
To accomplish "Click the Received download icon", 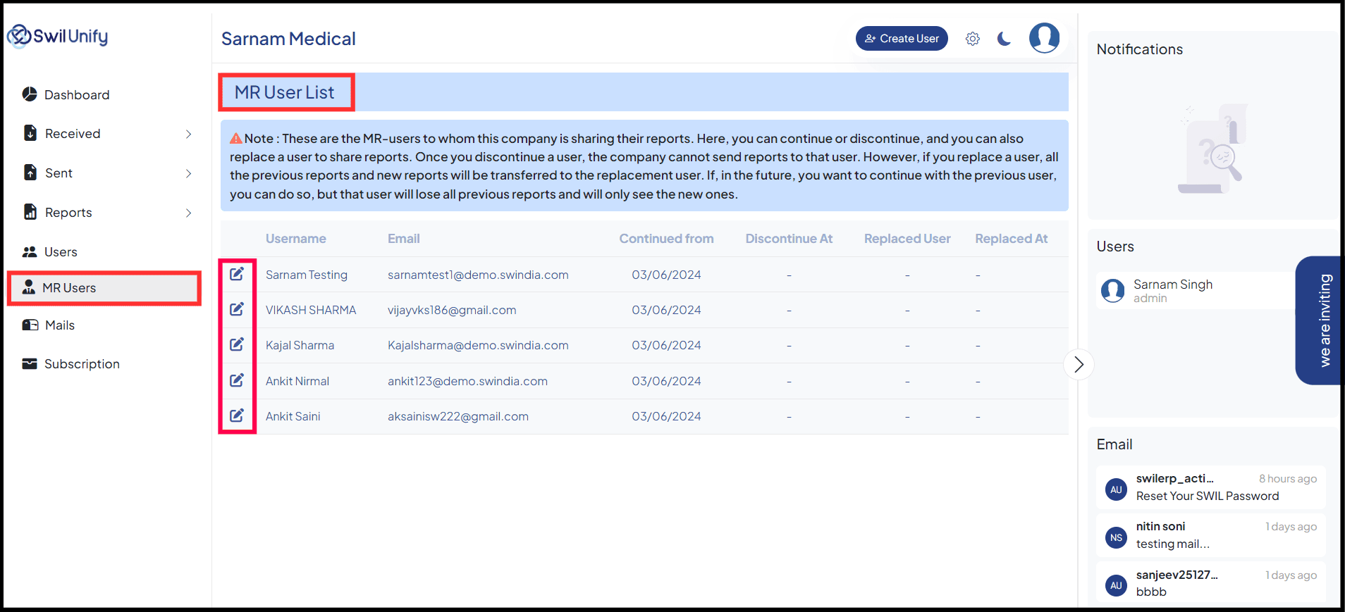I will coord(30,133).
